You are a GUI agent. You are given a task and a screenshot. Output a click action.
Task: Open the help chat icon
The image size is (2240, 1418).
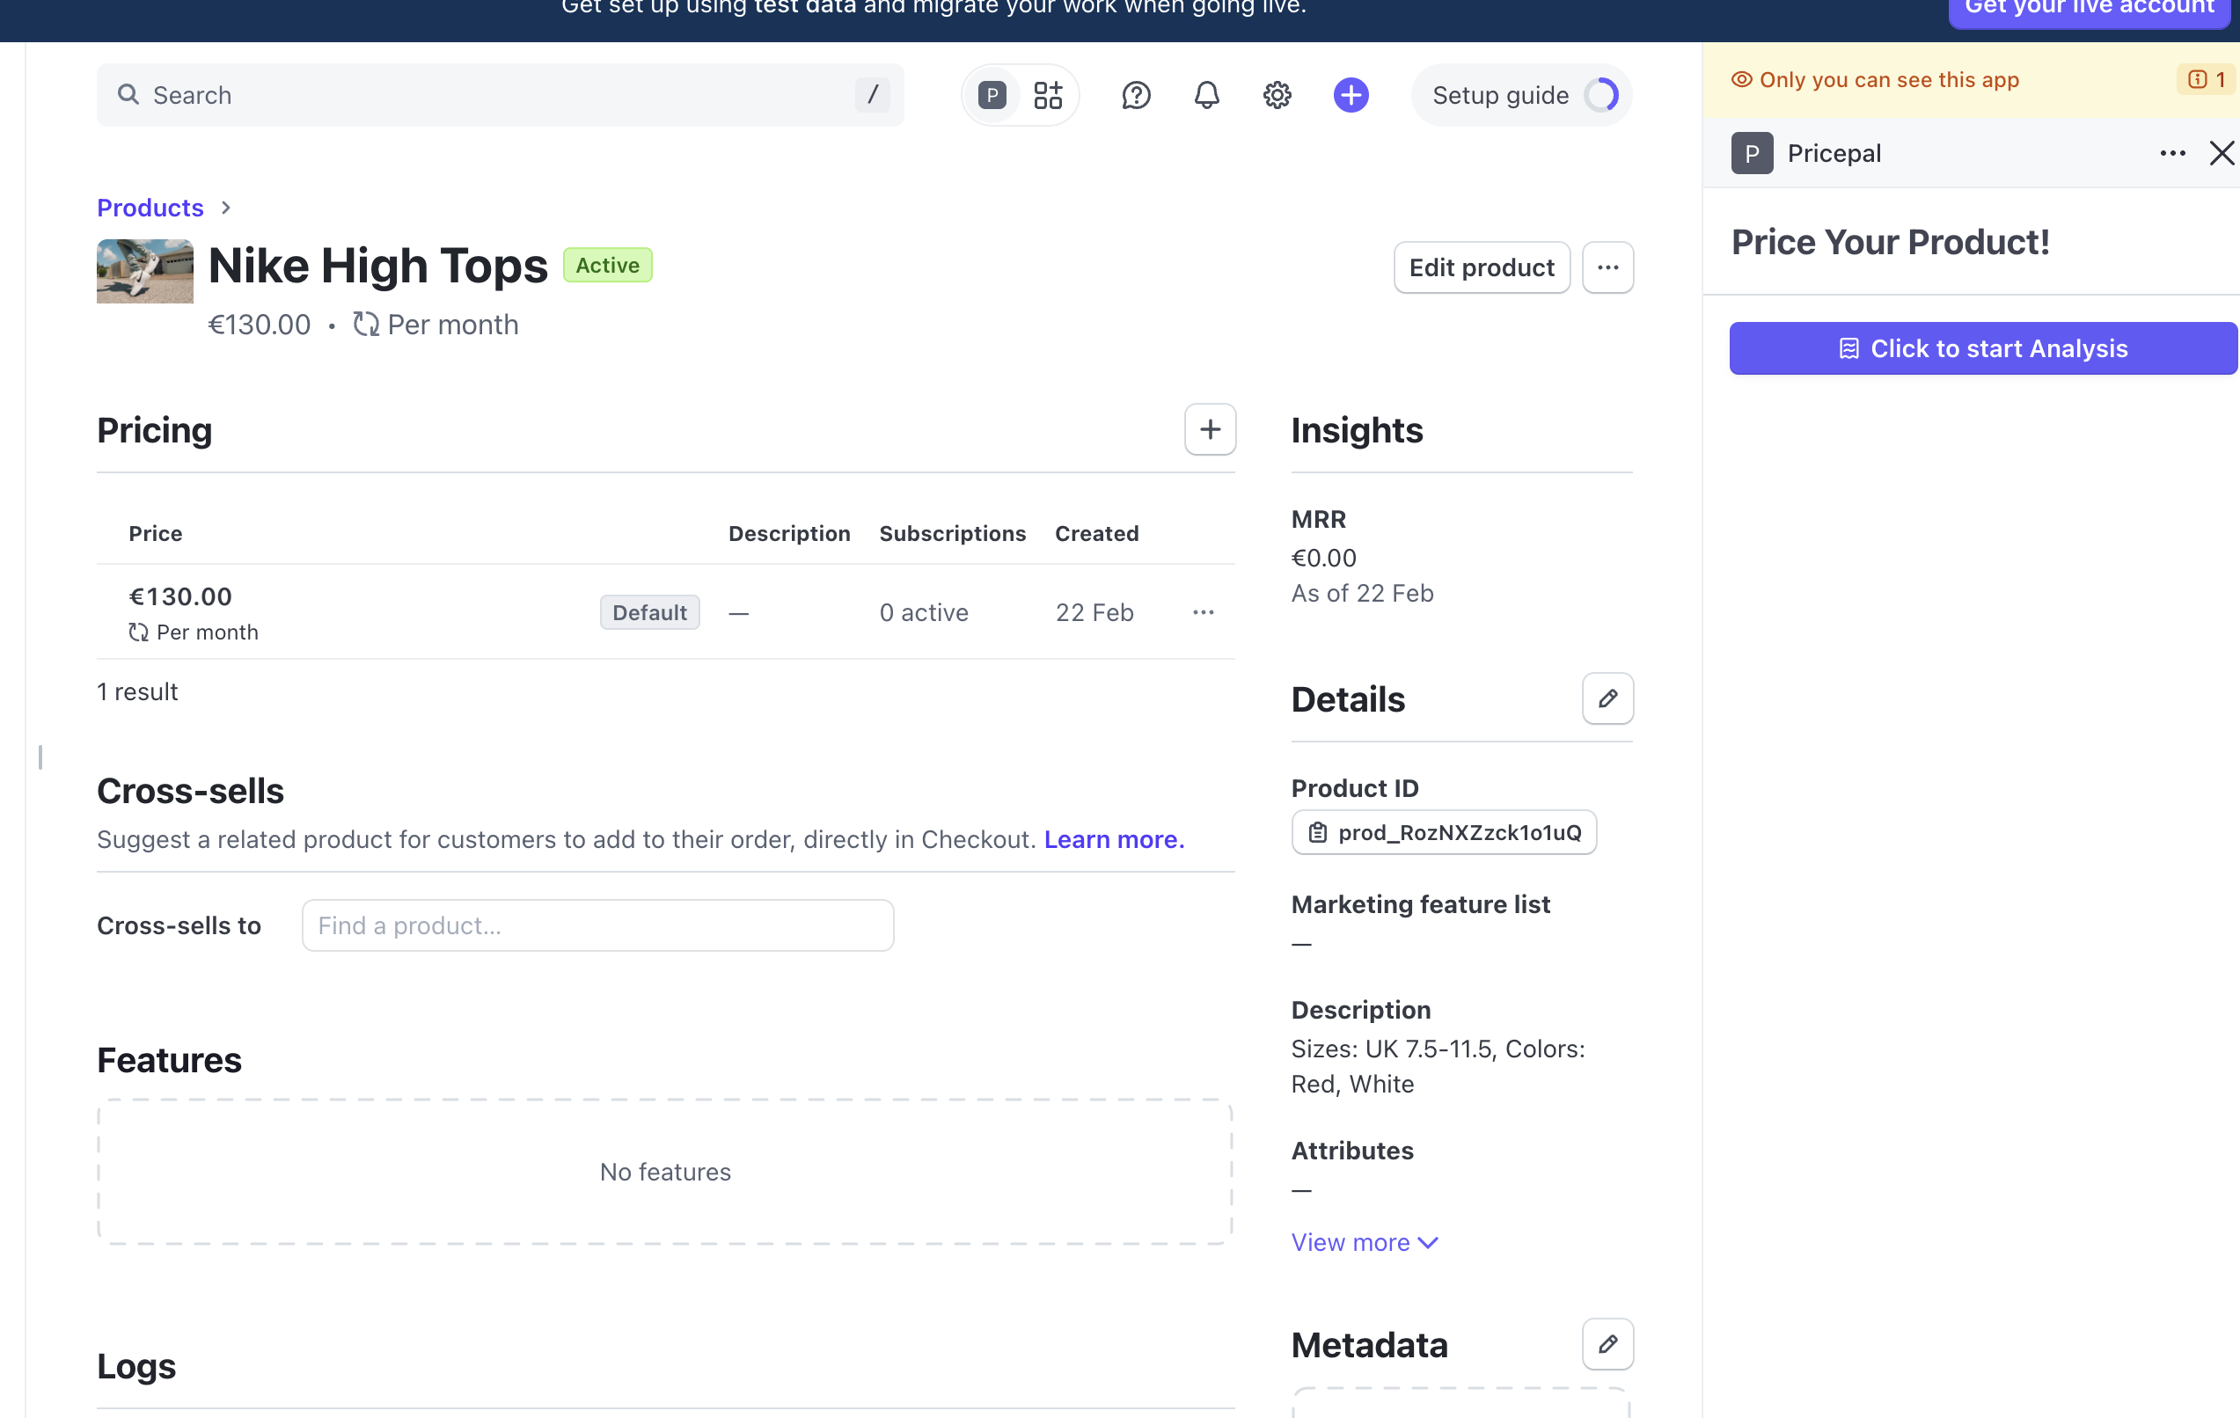click(1136, 95)
